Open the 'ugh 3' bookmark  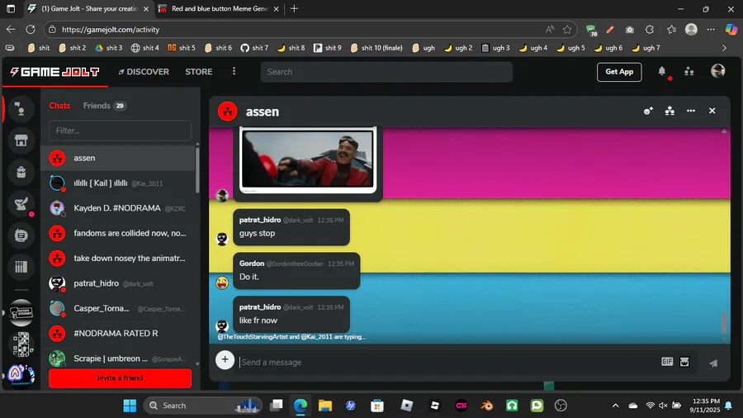[x=495, y=48]
